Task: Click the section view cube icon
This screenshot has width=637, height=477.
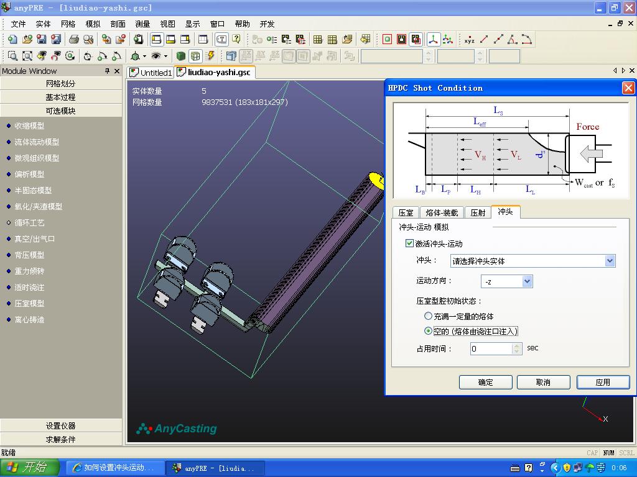Action: (x=231, y=56)
